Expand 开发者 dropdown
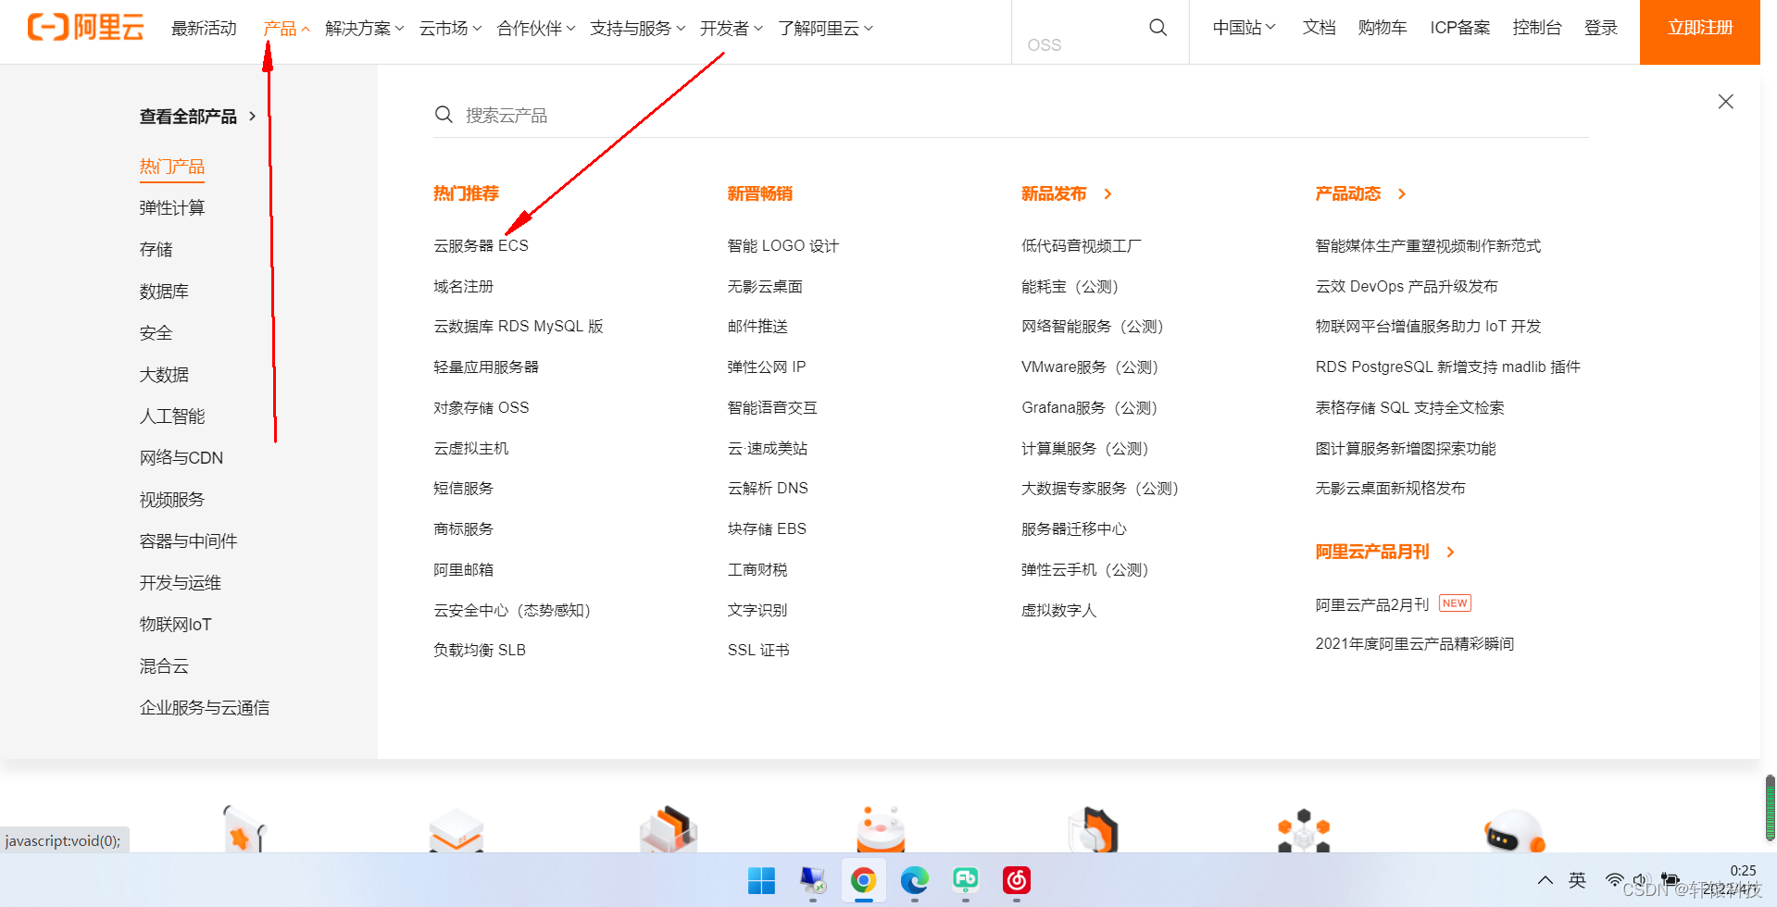 pos(732,29)
